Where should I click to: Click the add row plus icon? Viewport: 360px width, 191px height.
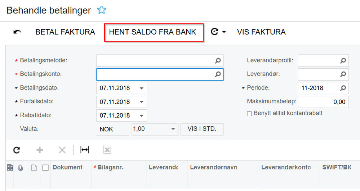coord(40,150)
